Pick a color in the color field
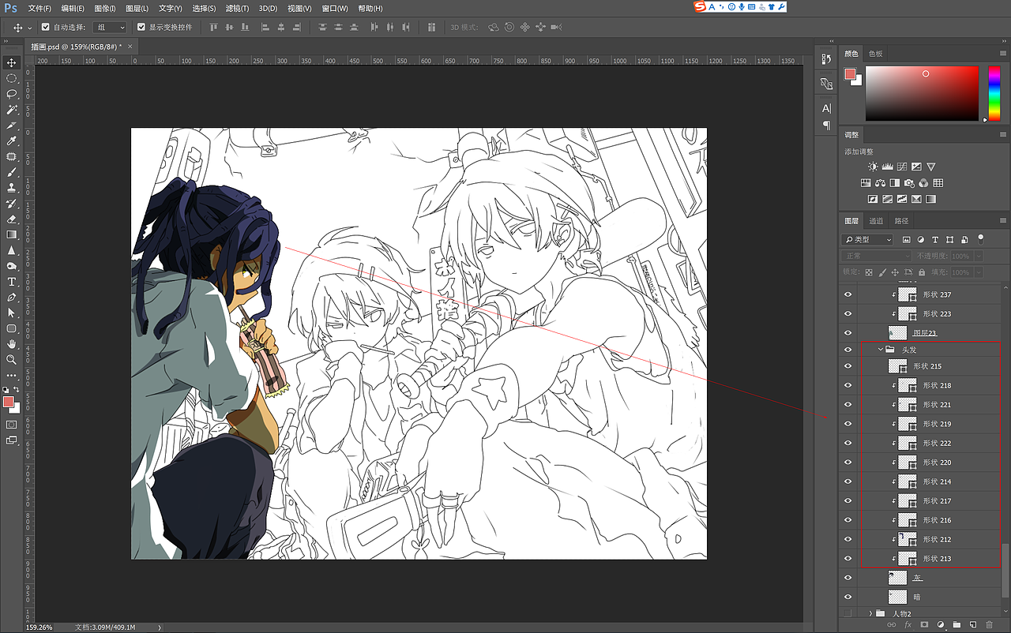The height and width of the screenshot is (633, 1011). 923,93
